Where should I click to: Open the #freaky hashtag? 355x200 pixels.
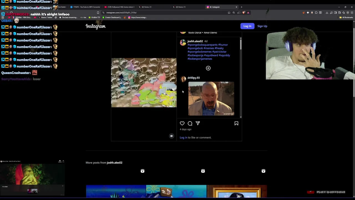pyautogui.click(x=219, y=48)
